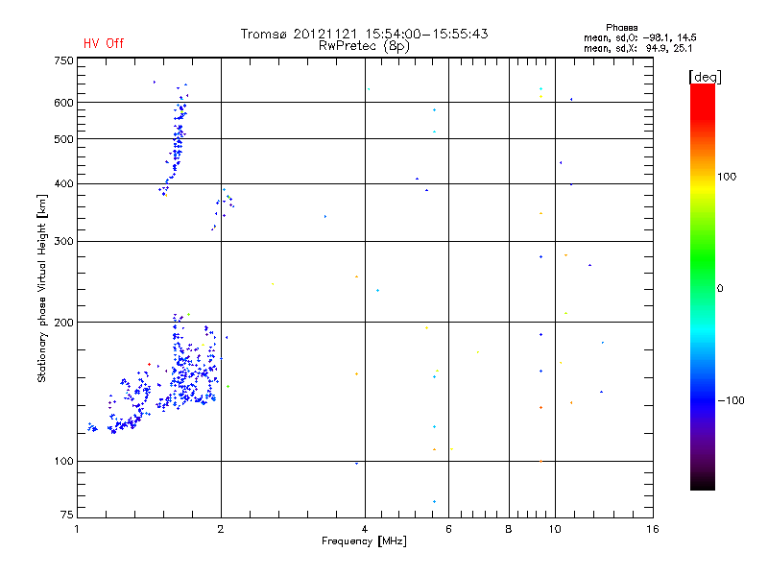768x576 pixels.
Task: Select the "mean, sd,O: -98.1, 14.5" line
Action: (639, 37)
